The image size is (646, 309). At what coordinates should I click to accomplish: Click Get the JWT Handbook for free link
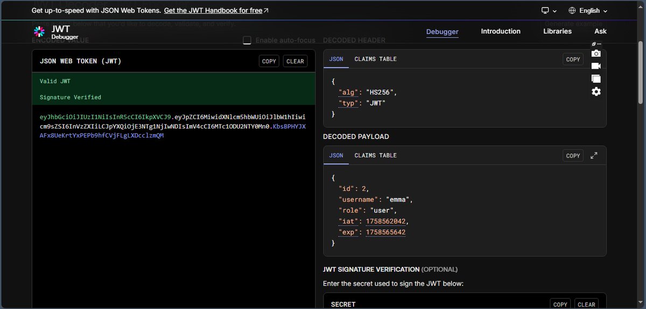click(x=216, y=11)
